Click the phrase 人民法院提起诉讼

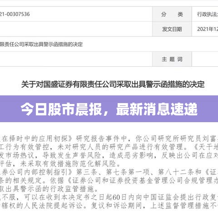[54, 205]
